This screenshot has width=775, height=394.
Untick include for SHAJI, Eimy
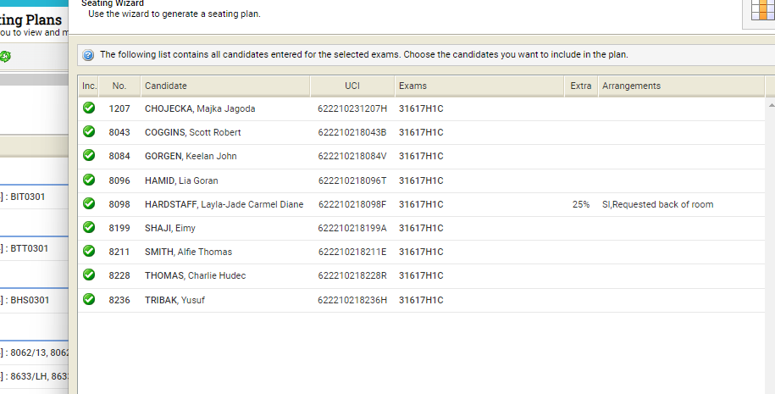(89, 228)
